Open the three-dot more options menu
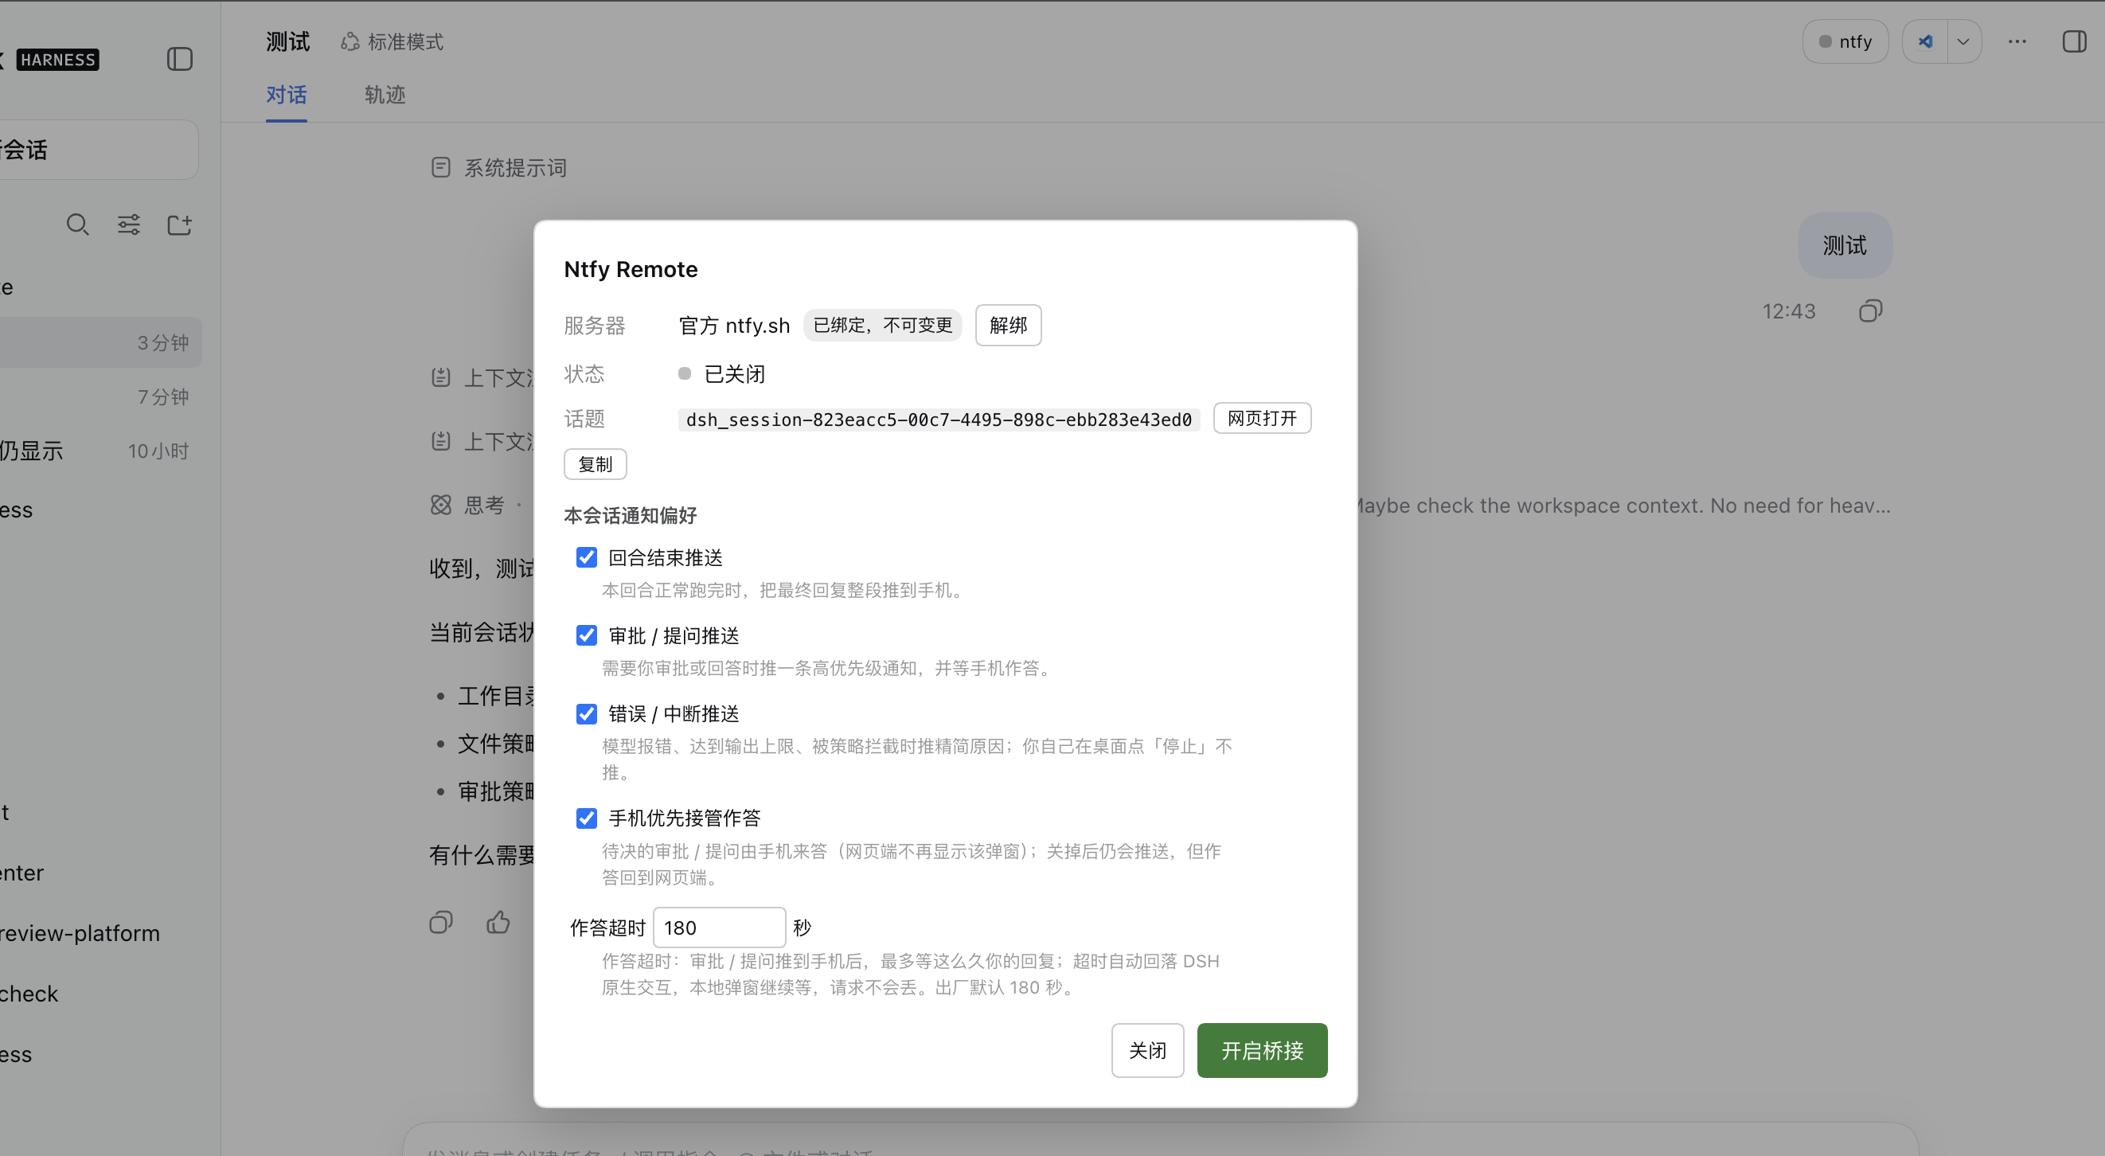 pyautogui.click(x=2017, y=41)
